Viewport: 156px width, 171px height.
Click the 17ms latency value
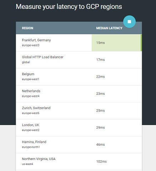point(100,60)
